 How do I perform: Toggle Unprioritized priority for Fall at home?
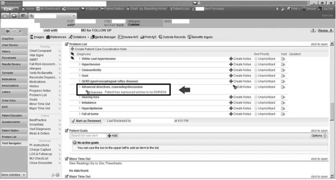pyautogui.click(x=265, y=114)
